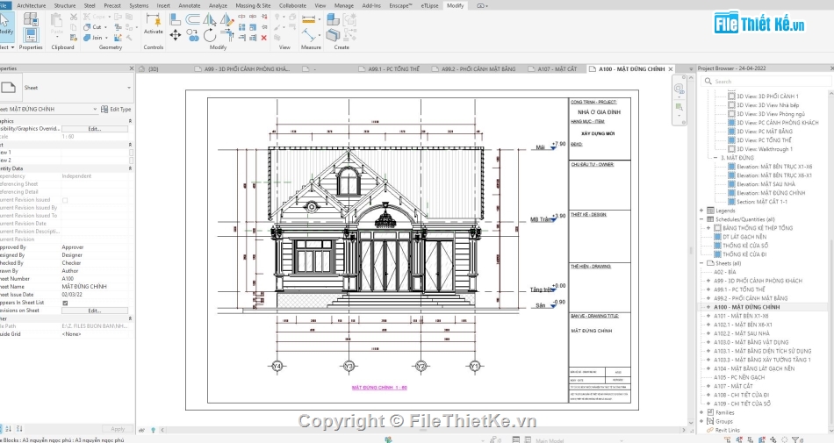Open the Enscape ribbon tab

click(x=400, y=5)
